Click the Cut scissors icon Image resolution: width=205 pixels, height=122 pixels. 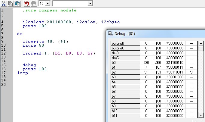[x=4, y=3]
